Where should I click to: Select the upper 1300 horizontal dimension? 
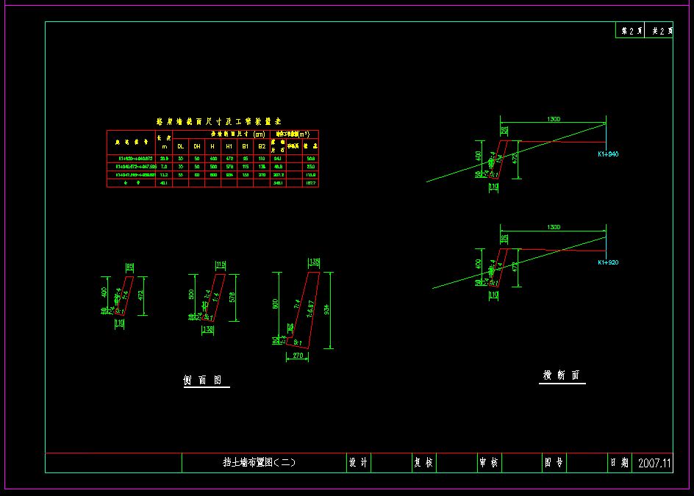tap(554, 118)
